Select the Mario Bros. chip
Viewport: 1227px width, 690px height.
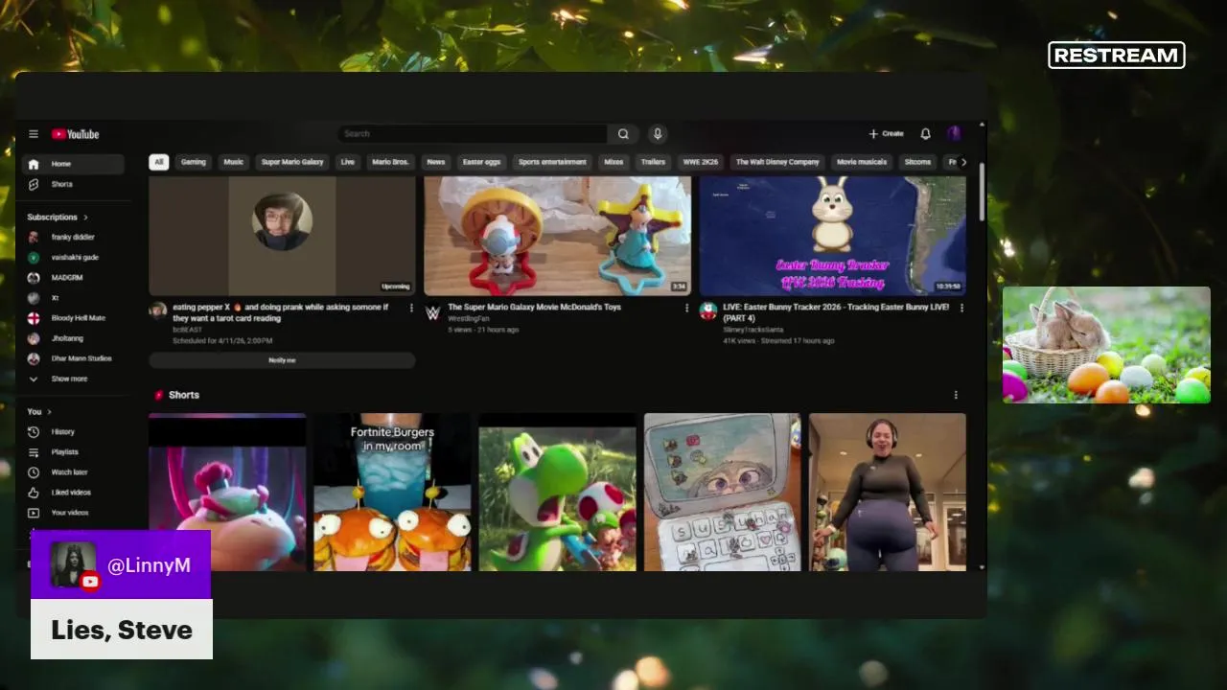[x=390, y=162]
